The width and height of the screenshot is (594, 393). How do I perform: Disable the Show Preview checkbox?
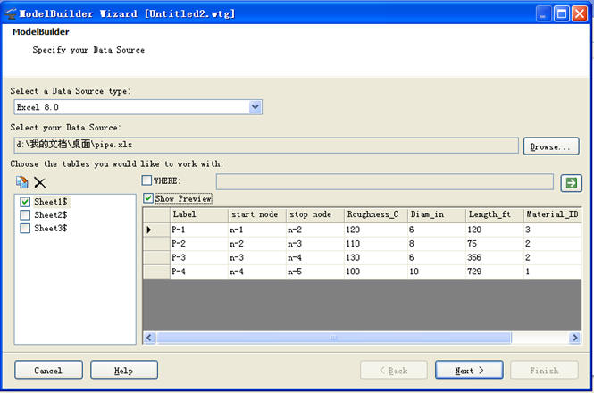(x=148, y=198)
